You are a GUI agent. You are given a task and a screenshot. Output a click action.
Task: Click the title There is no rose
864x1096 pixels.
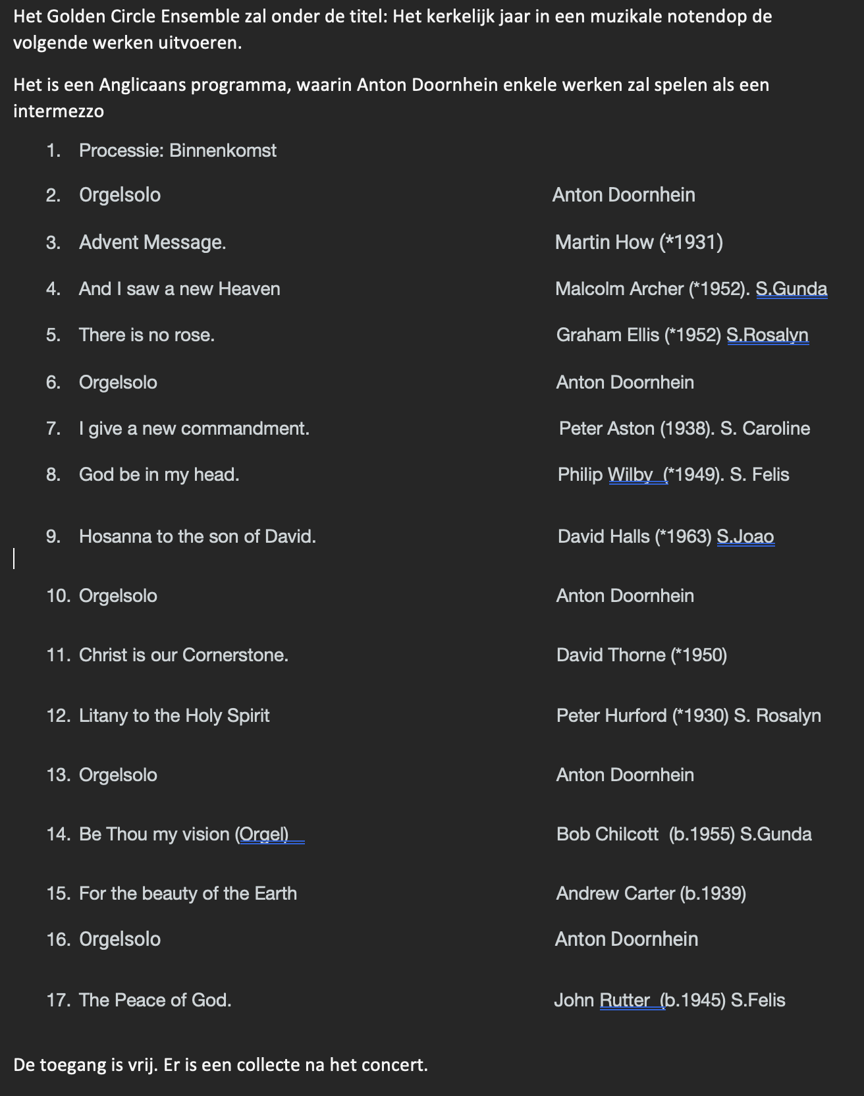pyautogui.click(x=147, y=335)
